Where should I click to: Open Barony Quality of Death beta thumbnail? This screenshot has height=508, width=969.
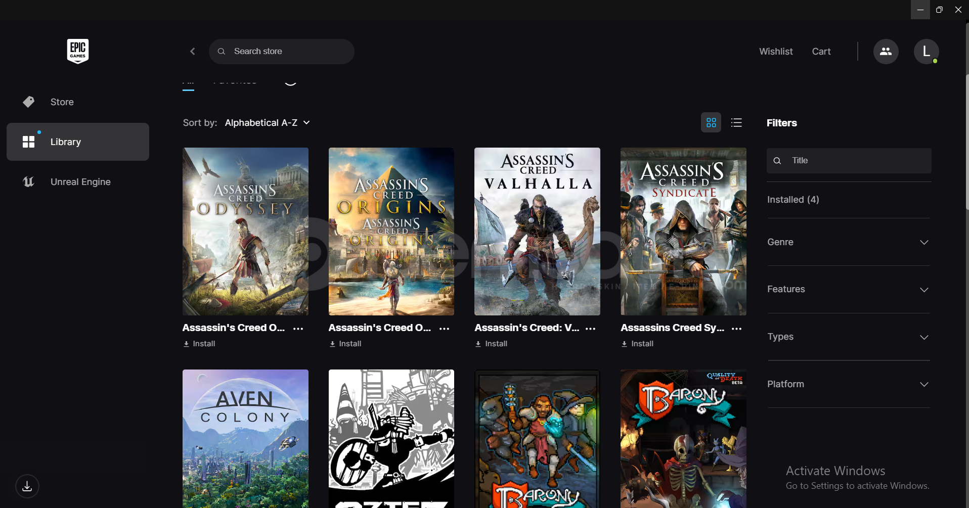pos(683,439)
